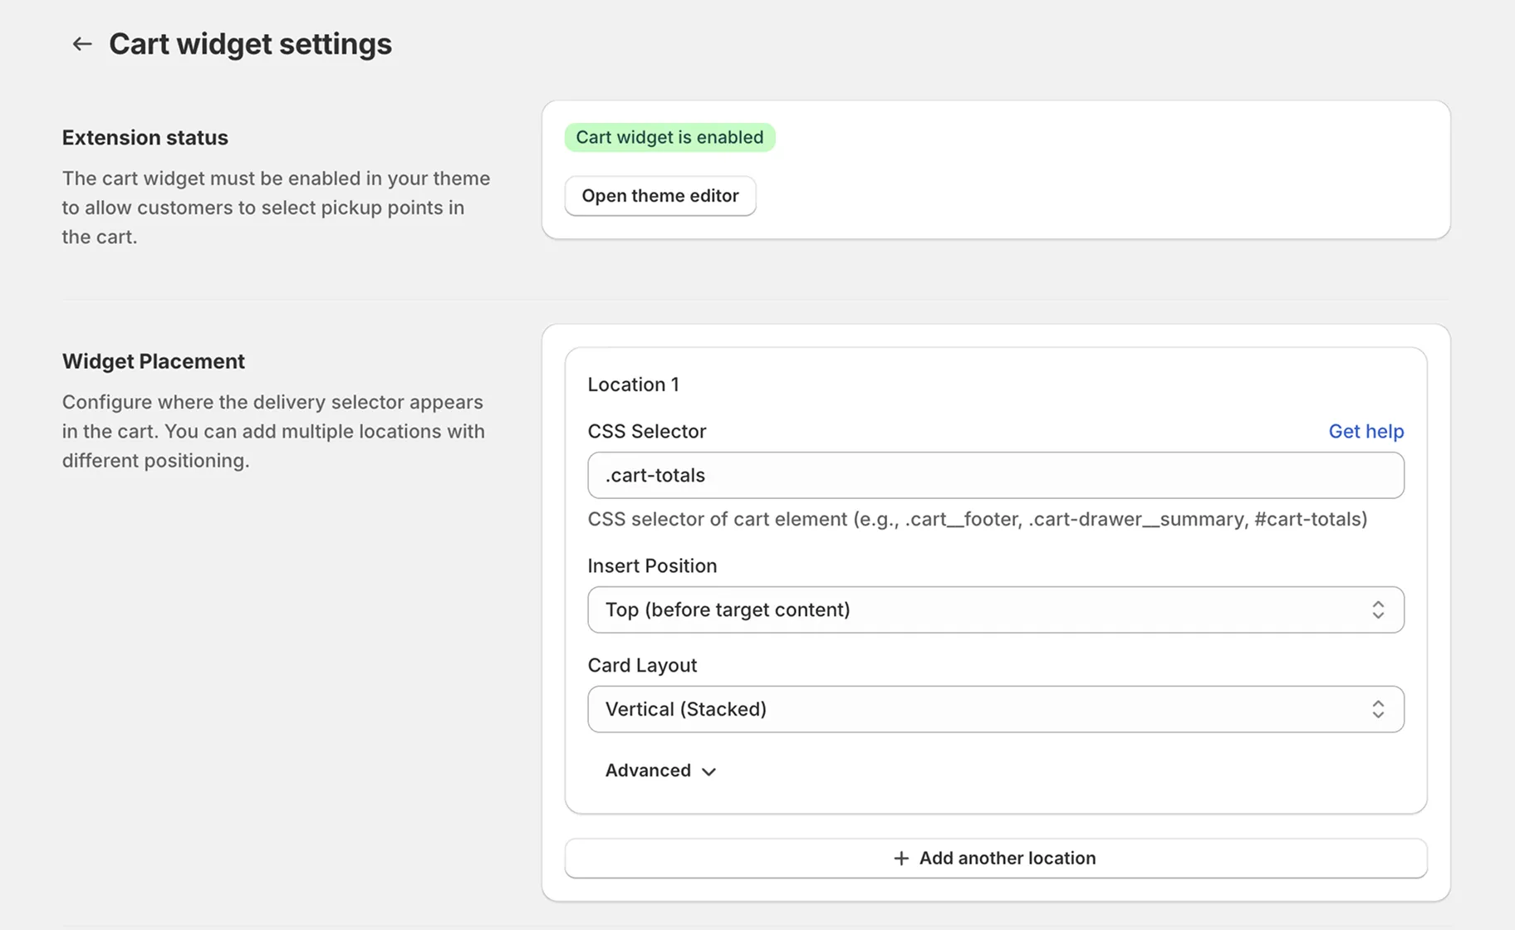Viewport: 1515px width, 930px height.
Task: Click the Insert Position label
Action: pos(652,565)
